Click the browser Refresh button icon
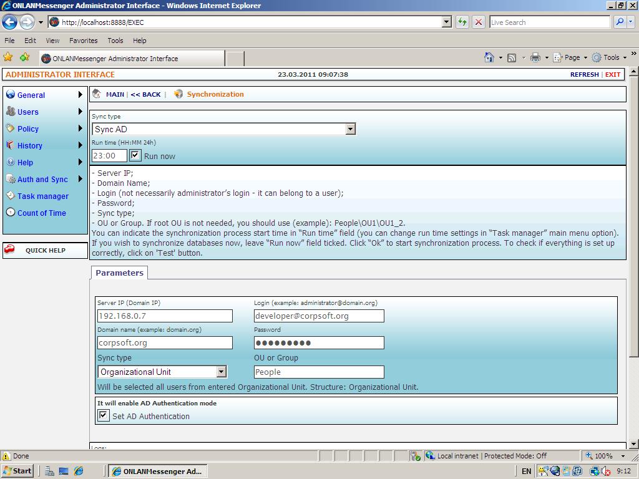Viewport: 639px width, 479px height. [462, 22]
